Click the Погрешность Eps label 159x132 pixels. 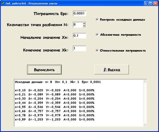[51, 14]
